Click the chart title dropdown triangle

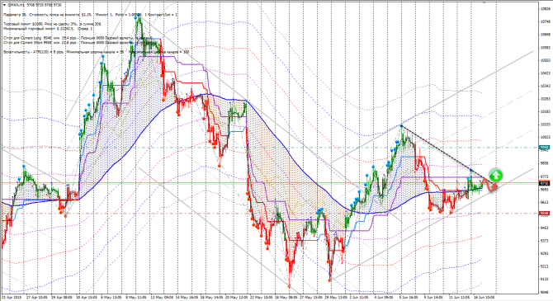[x=4, y=5]
